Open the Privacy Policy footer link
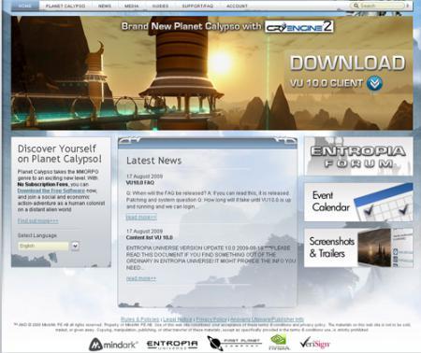 pos(211,319)
